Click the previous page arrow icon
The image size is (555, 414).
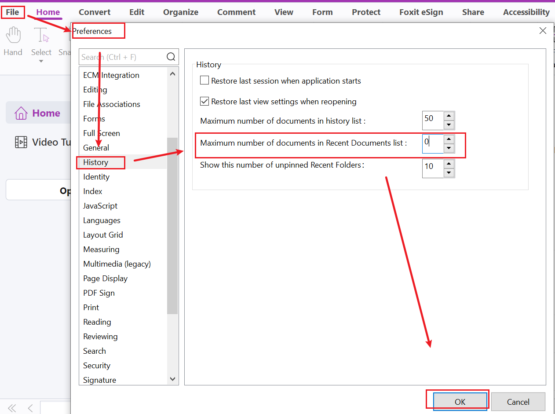30,408
